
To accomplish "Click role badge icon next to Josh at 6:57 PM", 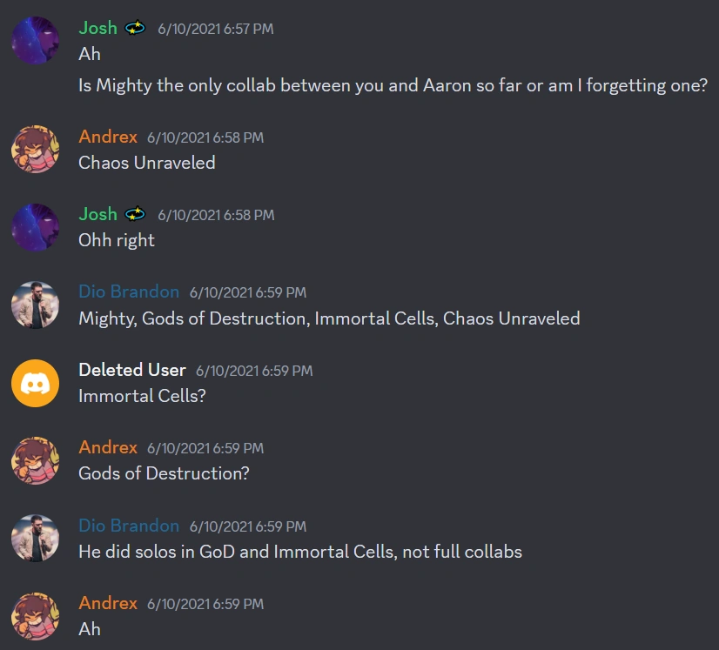I will pyautogui.click(x=135, y=28).
